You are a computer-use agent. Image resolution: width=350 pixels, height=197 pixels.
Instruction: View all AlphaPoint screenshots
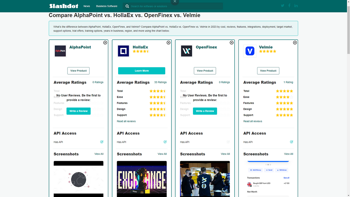(99, 154)
